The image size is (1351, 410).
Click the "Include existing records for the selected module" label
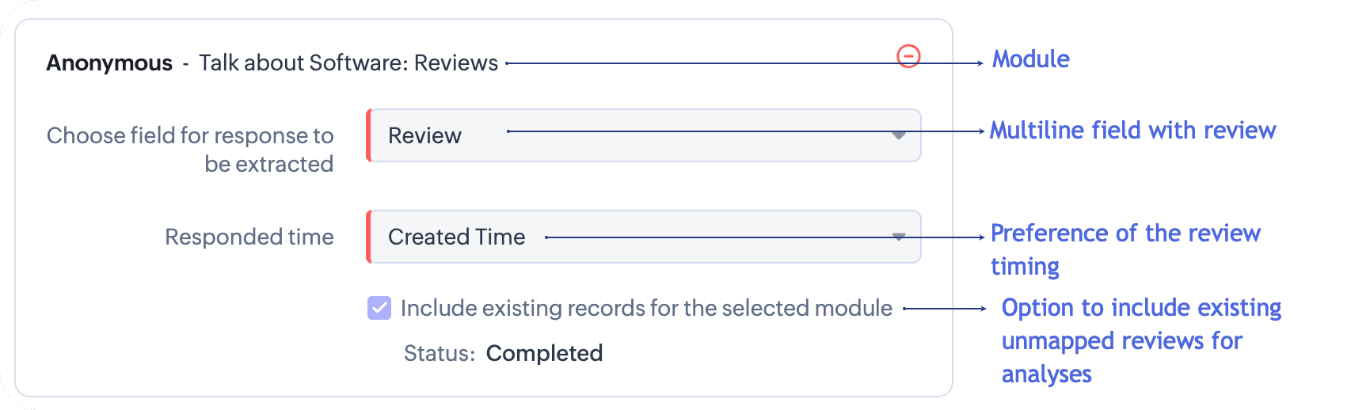coord(646,308)
